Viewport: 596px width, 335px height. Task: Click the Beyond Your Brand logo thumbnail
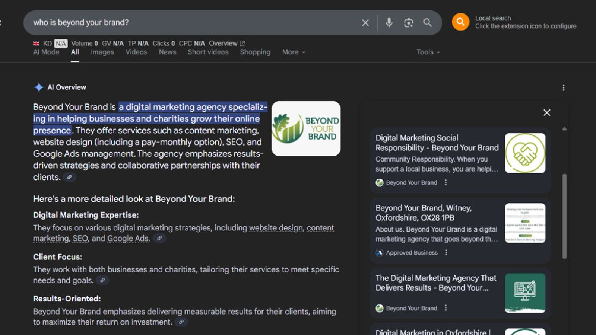306,128
